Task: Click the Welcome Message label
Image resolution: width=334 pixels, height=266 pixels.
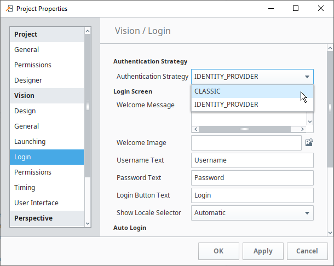Action: 146,105
